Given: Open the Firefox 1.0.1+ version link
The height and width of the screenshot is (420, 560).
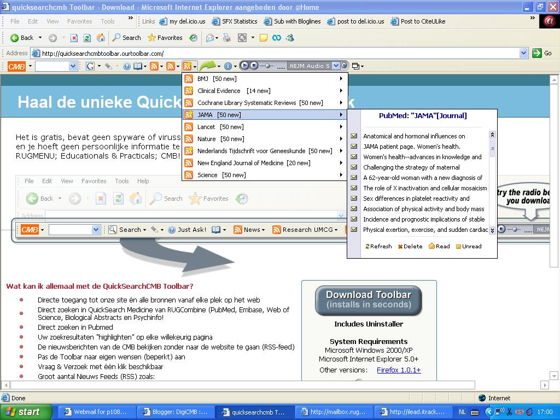Looking at the screenshot, I should [399, 370].
